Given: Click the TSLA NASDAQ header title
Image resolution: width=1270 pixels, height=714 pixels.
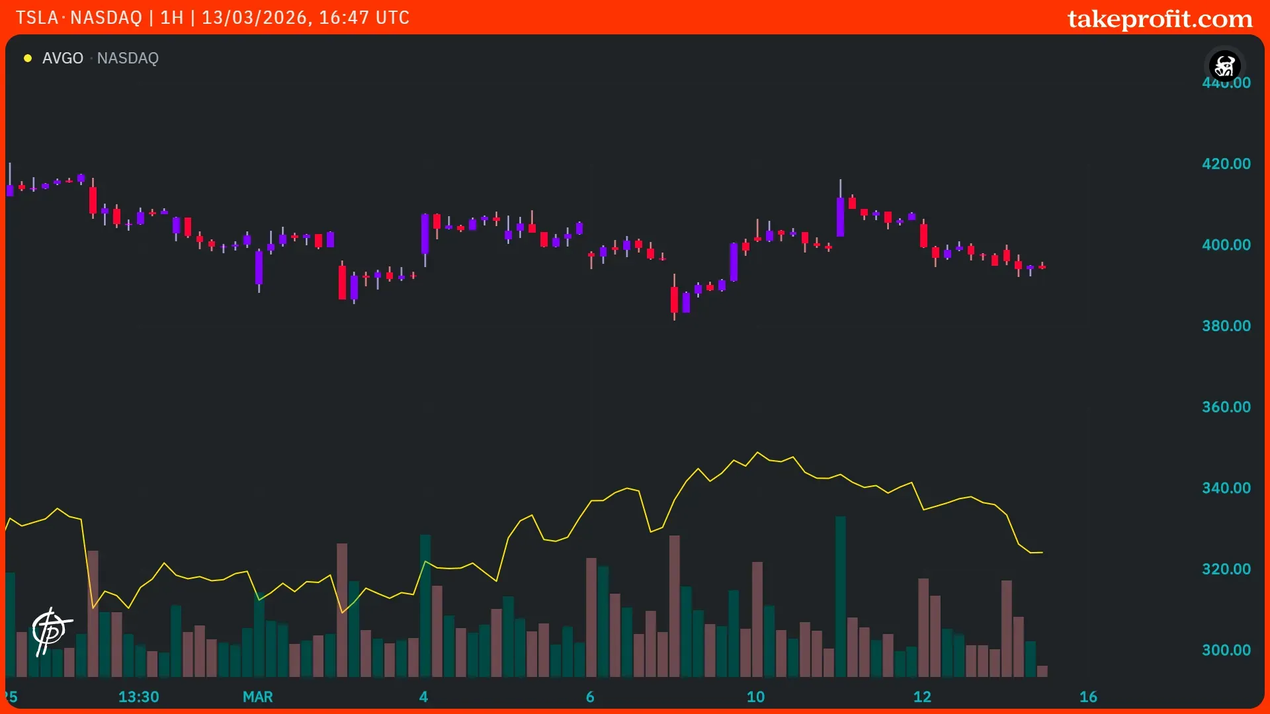Looking at the screenshot, I should click(79, 17).
